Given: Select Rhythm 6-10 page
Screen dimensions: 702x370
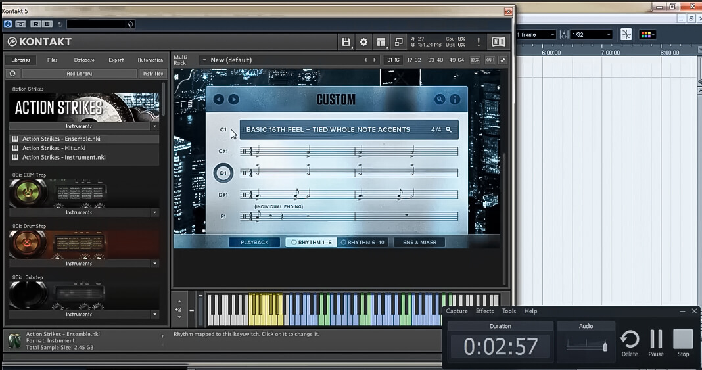Looking at the screenshot, I should [x=362, y=242].
